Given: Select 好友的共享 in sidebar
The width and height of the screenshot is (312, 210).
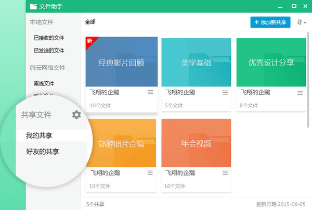Looking at the screenshot, I should coord(43,152).
